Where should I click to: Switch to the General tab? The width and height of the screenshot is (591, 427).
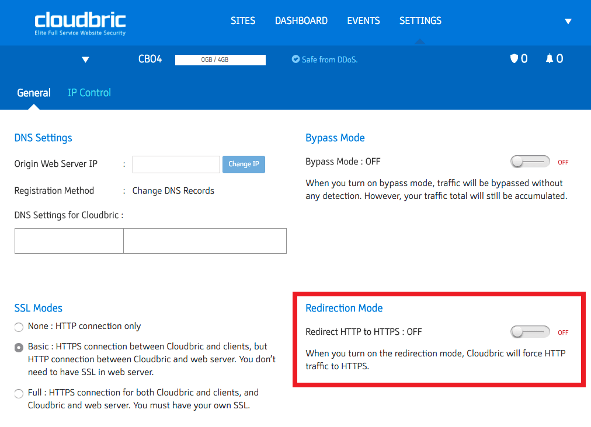point(33,93)
